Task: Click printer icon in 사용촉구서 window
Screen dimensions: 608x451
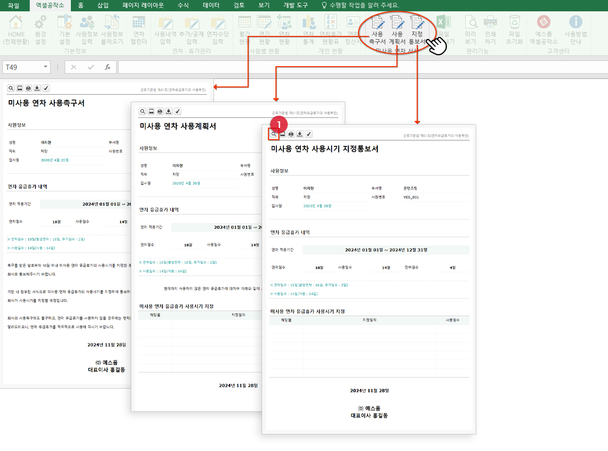Action: [x=28, y=88]
